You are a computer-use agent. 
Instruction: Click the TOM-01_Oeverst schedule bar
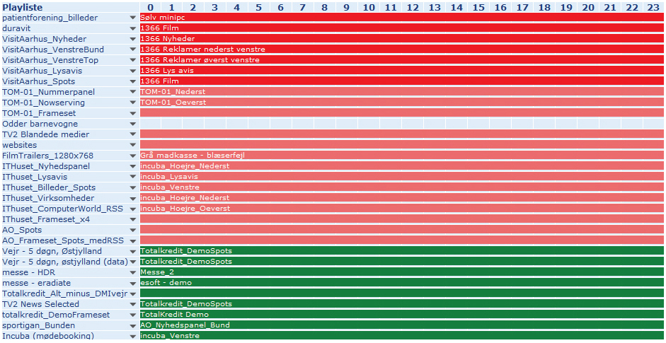pyautogui.click(x=402, y=103)
